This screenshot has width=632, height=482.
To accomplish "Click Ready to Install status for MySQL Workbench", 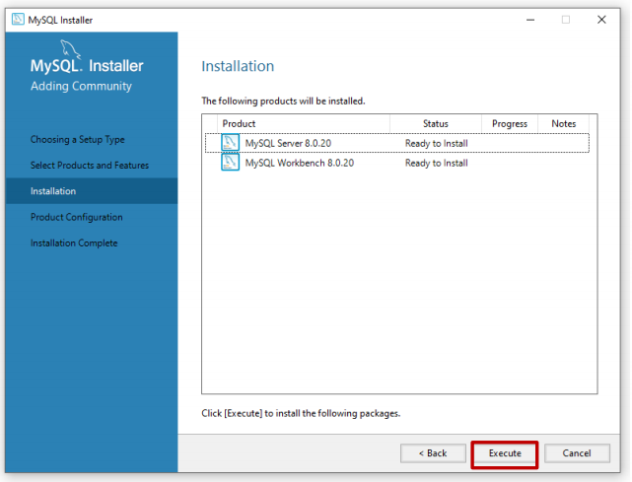I will pyautogui.click(x=437, y=163).
